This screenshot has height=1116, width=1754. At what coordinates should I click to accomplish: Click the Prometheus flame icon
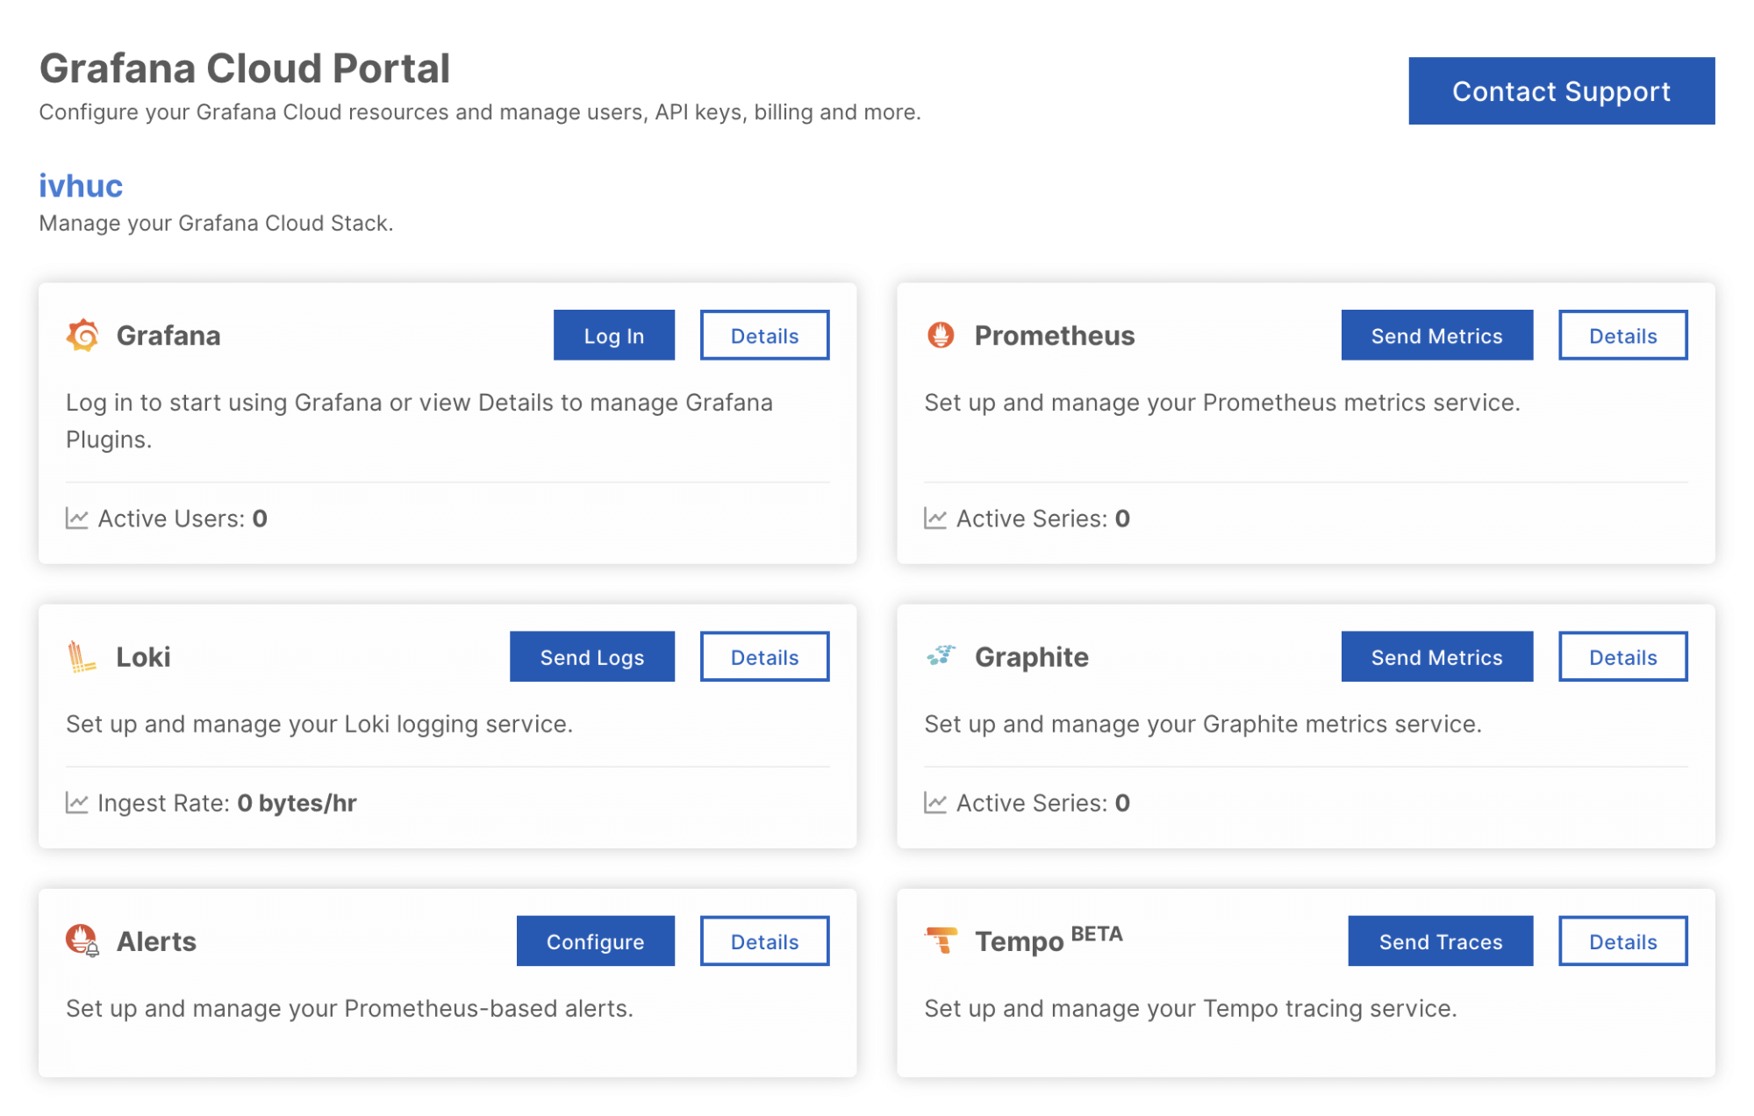(x=941, y=335)
